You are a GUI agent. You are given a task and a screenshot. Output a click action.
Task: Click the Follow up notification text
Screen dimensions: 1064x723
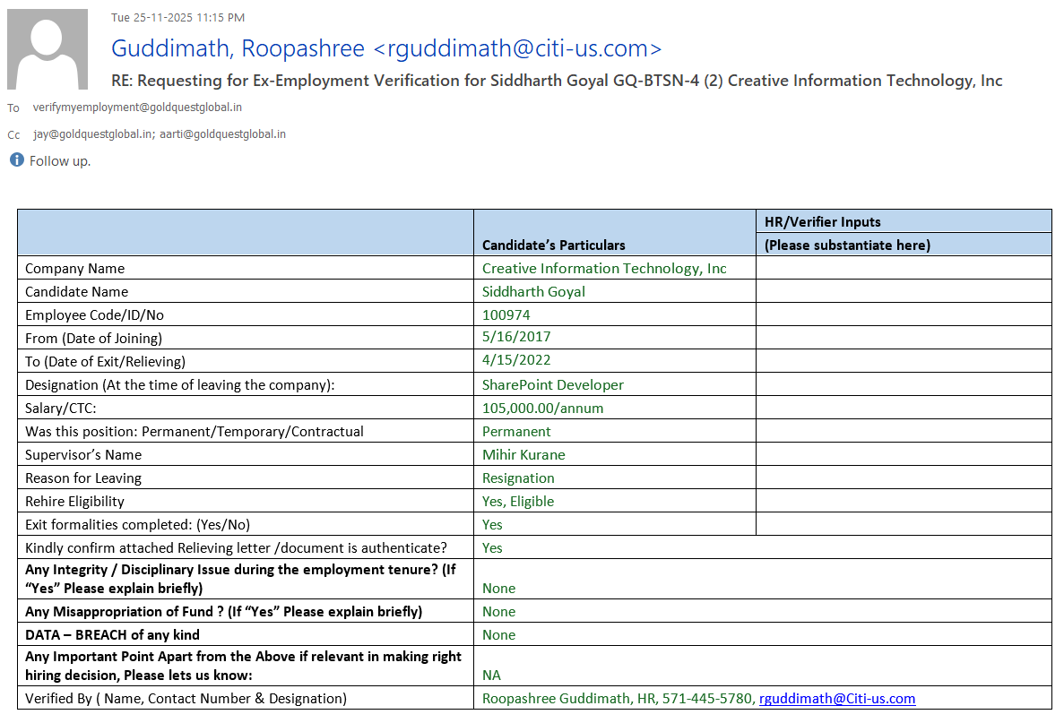click(60, 161)
